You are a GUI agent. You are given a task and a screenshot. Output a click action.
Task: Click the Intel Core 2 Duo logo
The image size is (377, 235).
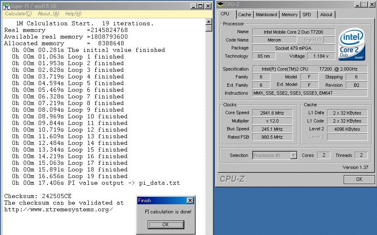(352, 44)
